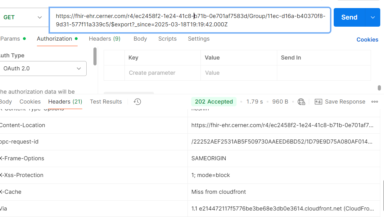Open the response Cookies tab
Image resolution: width=384 pixels, height=217 pixels.
point(30,102)
